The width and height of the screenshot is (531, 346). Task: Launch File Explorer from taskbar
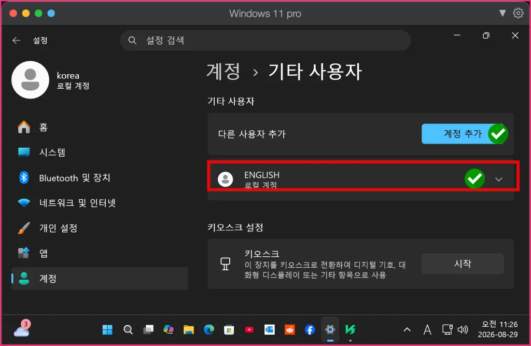189,329
